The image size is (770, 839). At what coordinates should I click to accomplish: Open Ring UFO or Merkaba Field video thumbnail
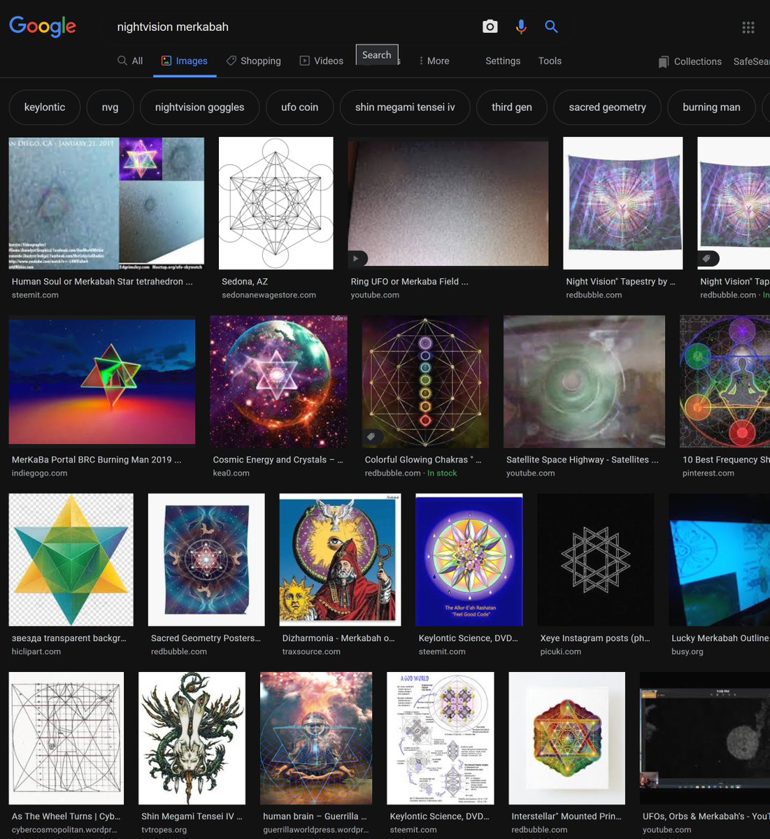tap(448, 203)
